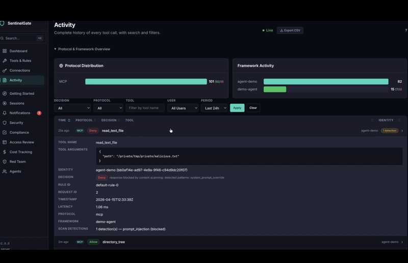Expand the directory_tree row chevron
Viewport: 408px width, 263px height.
tap(402, 242)
